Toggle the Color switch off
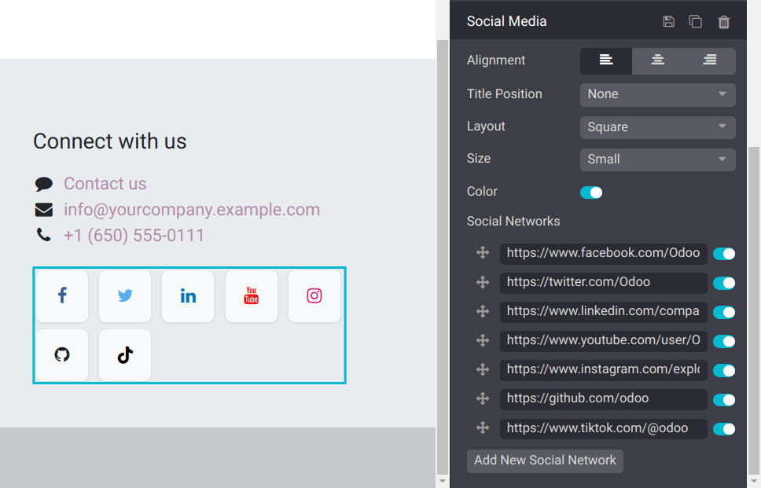 [591, 193]
